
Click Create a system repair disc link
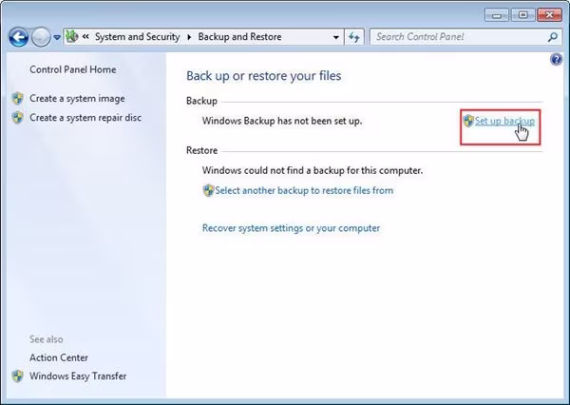(85, 118)
